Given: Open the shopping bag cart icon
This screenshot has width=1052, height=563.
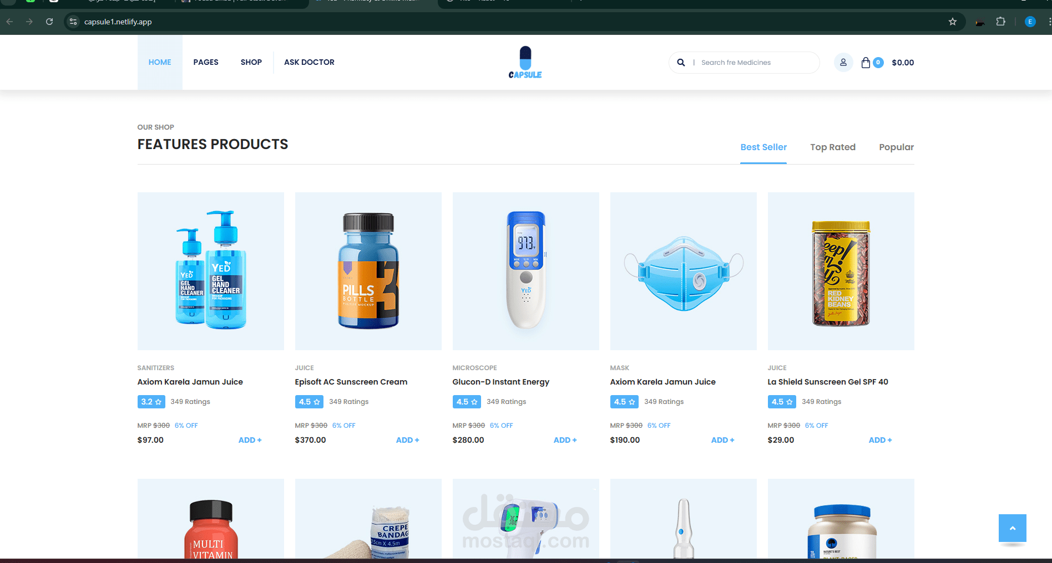Looking at the screenshot, I should point(866,63).
